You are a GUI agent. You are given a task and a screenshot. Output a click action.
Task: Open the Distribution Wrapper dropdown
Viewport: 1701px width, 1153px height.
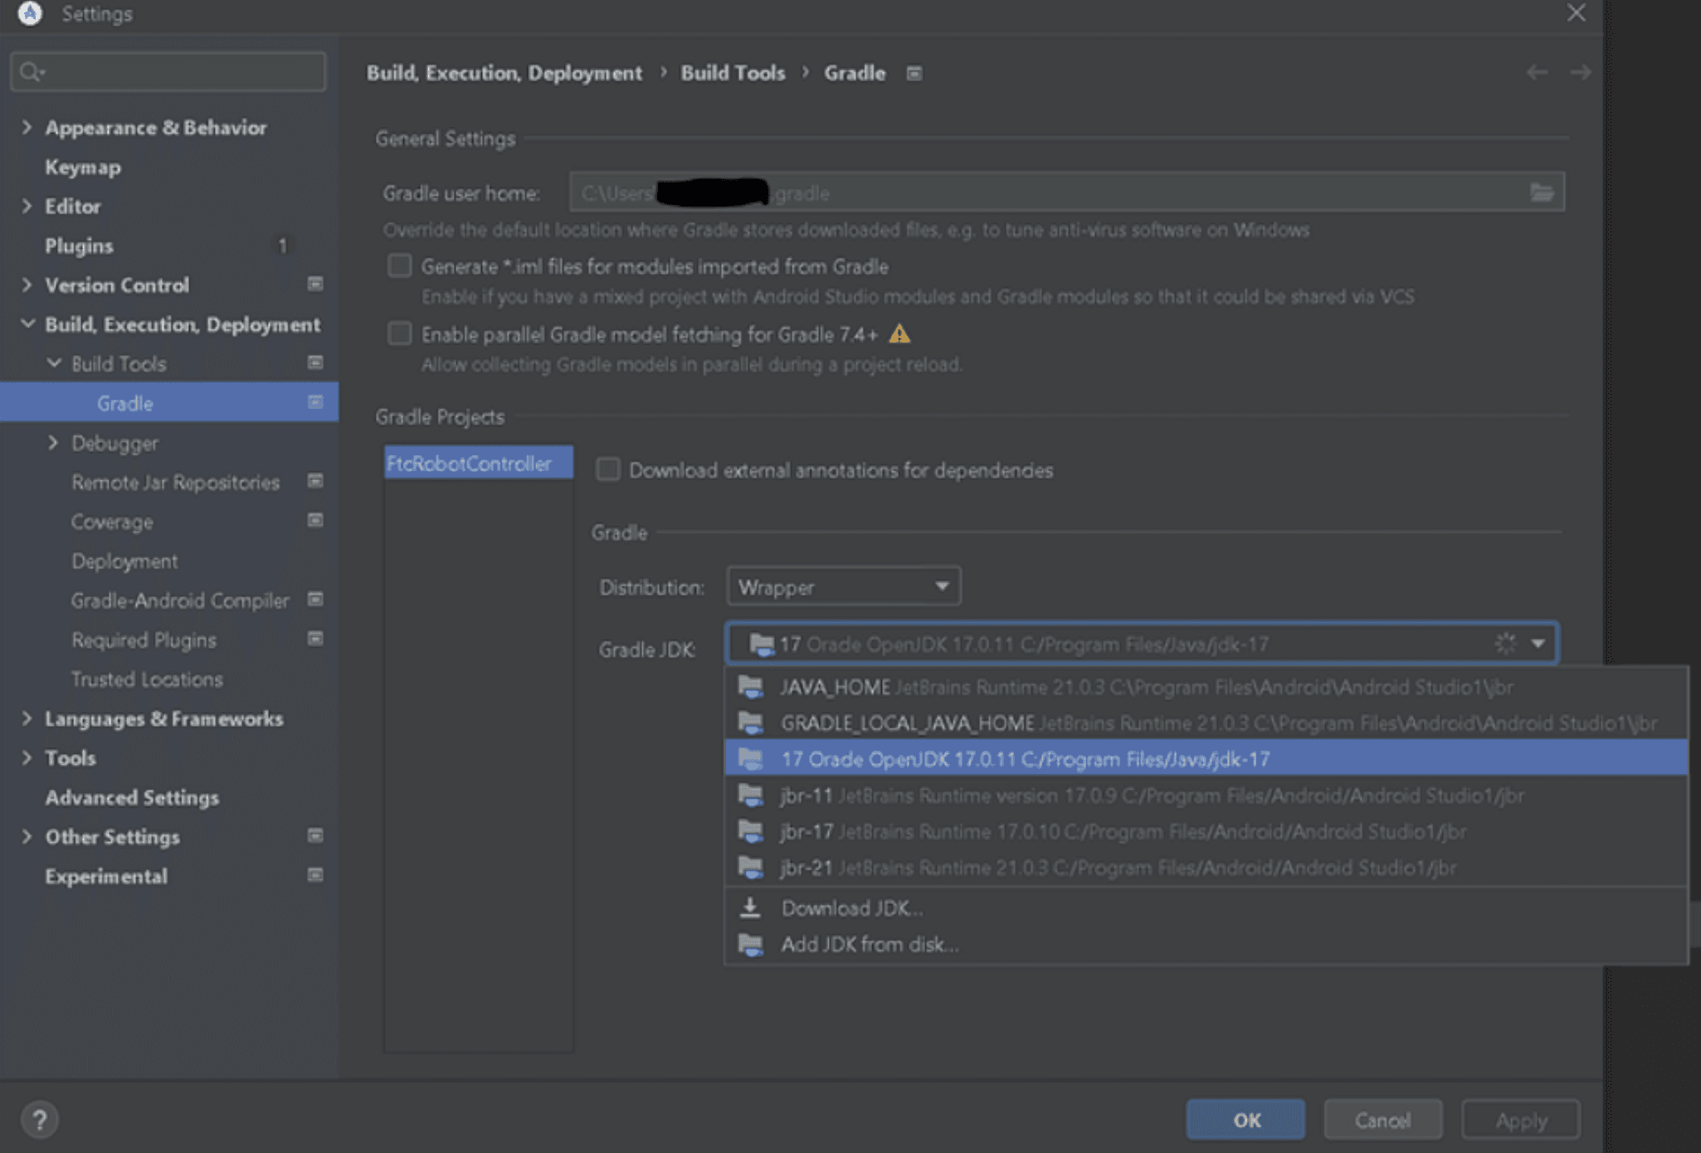(x=843, y=586)
